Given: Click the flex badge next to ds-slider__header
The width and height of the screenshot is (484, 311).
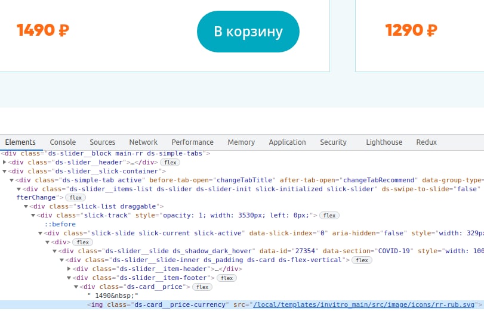Looking at the screenshot, I should coord(170,163).
